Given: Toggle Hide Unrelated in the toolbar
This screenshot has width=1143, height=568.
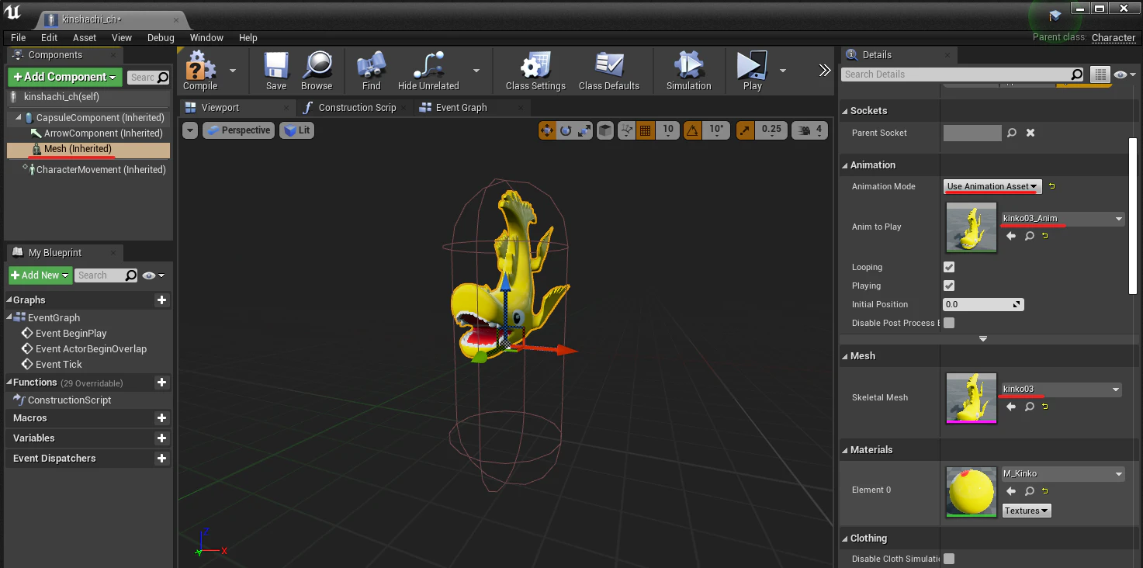Looking at the screenshot, I should tap(428, 71).
